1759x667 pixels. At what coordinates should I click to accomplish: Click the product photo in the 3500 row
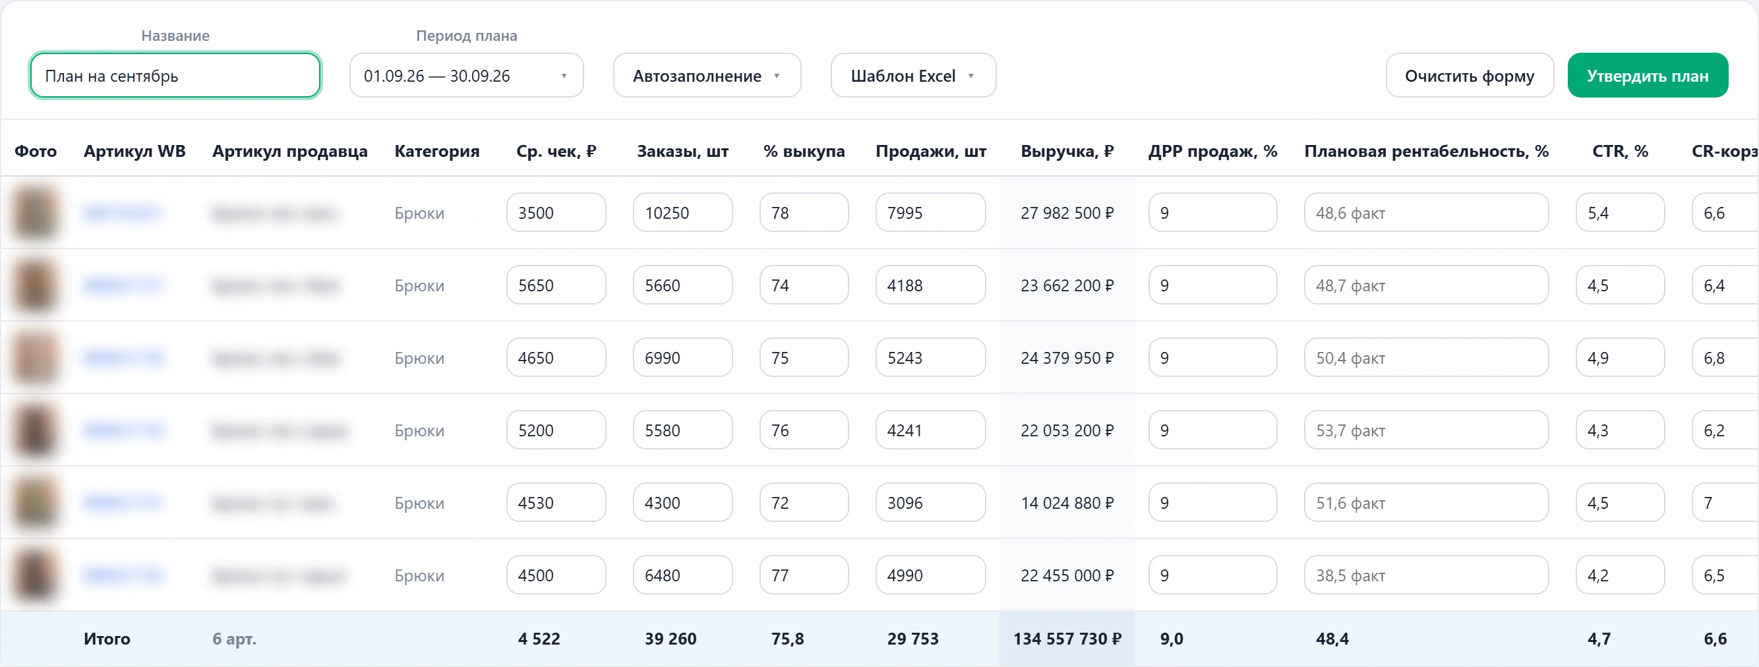point(35,213)
